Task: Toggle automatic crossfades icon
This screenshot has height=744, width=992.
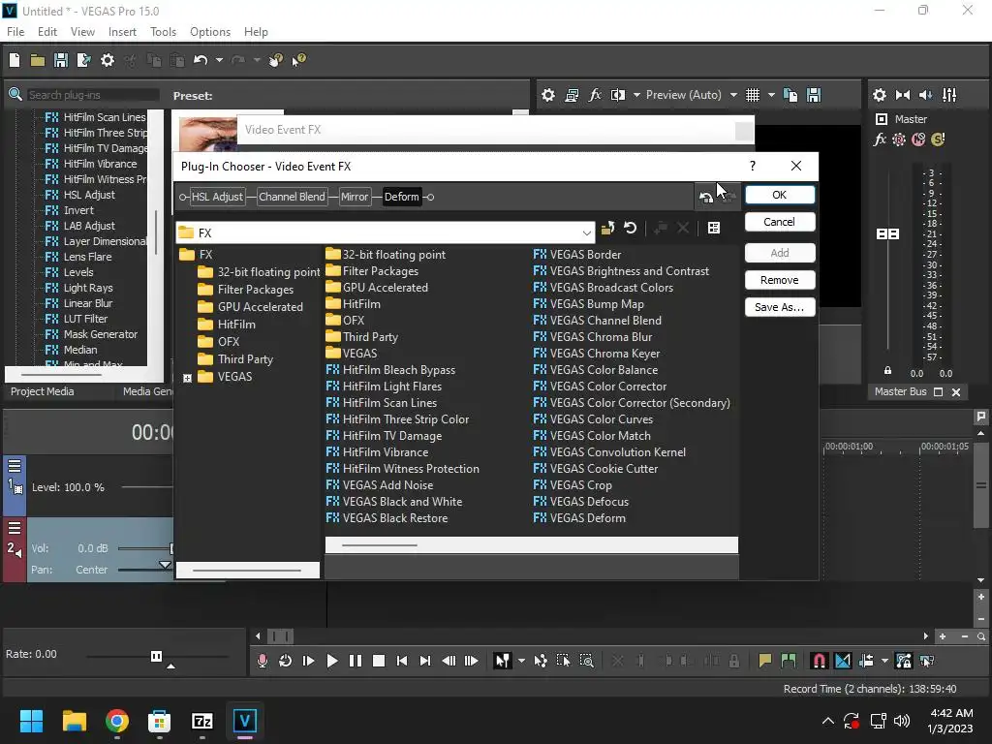Action: coord(843,661)
